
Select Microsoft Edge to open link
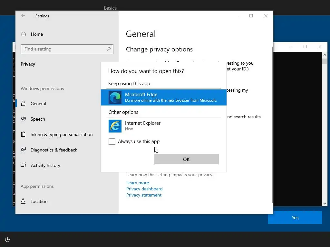pos(163,97)
